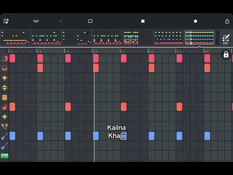Select the maracas shaker row icon
The image size is (233, 175).
(x=4, y=126)
